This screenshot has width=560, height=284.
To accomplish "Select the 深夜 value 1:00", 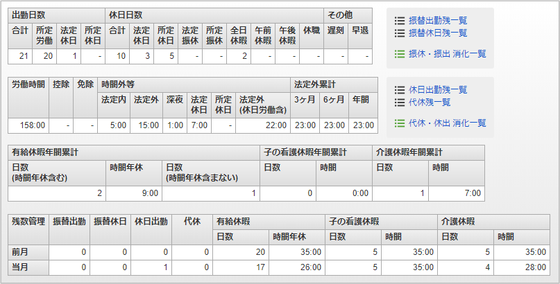I will (175, 126).
